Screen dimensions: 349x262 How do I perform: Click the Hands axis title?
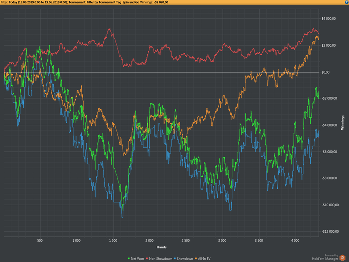tap(161, 247)
